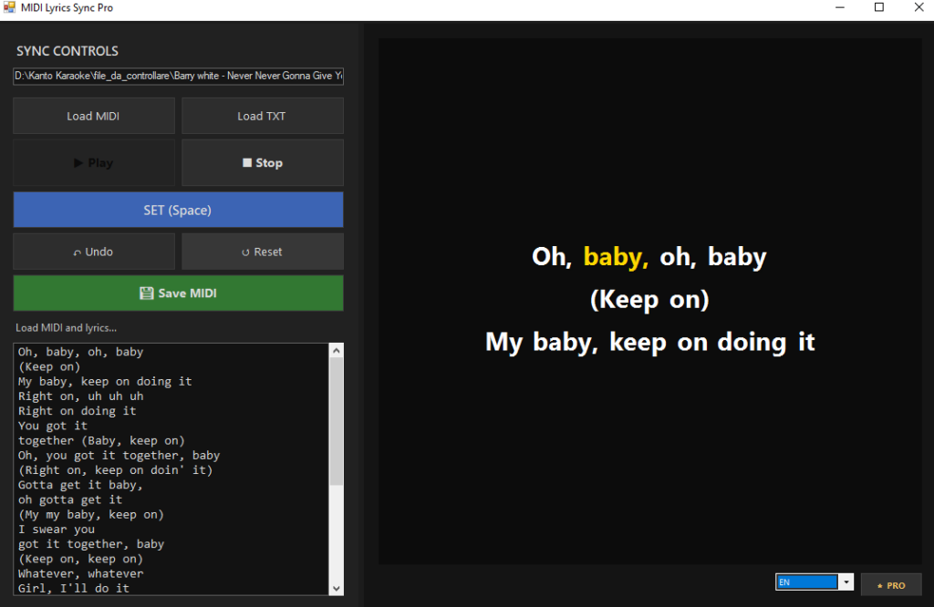Click the PRO upgrade star button
This screenshot has height=607, width=934.
click(891, 584)
